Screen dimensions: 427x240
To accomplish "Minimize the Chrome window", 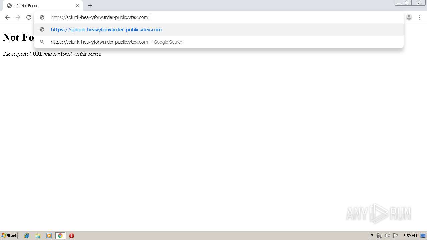I will [399, 3].
